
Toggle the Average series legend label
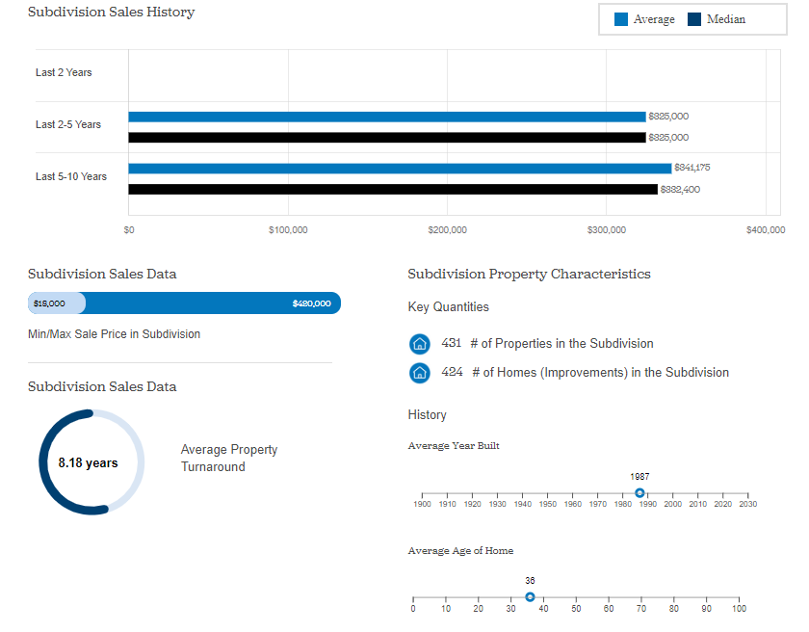[x=654, y=19]
